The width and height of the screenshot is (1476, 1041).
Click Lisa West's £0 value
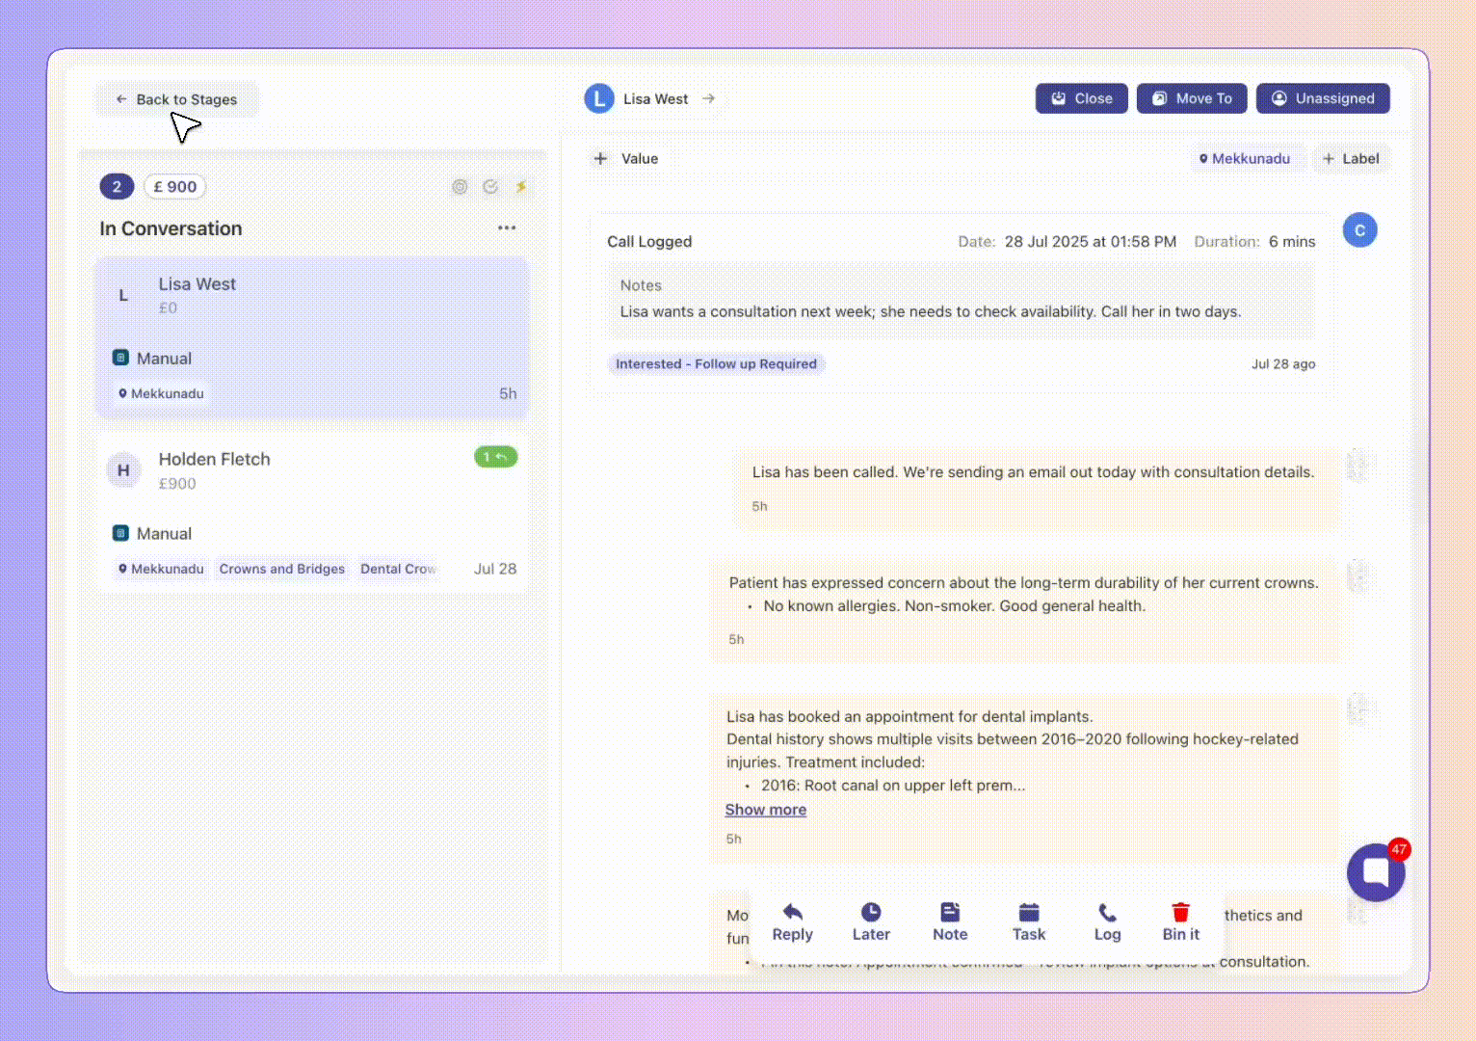click(x=168, y=308)
